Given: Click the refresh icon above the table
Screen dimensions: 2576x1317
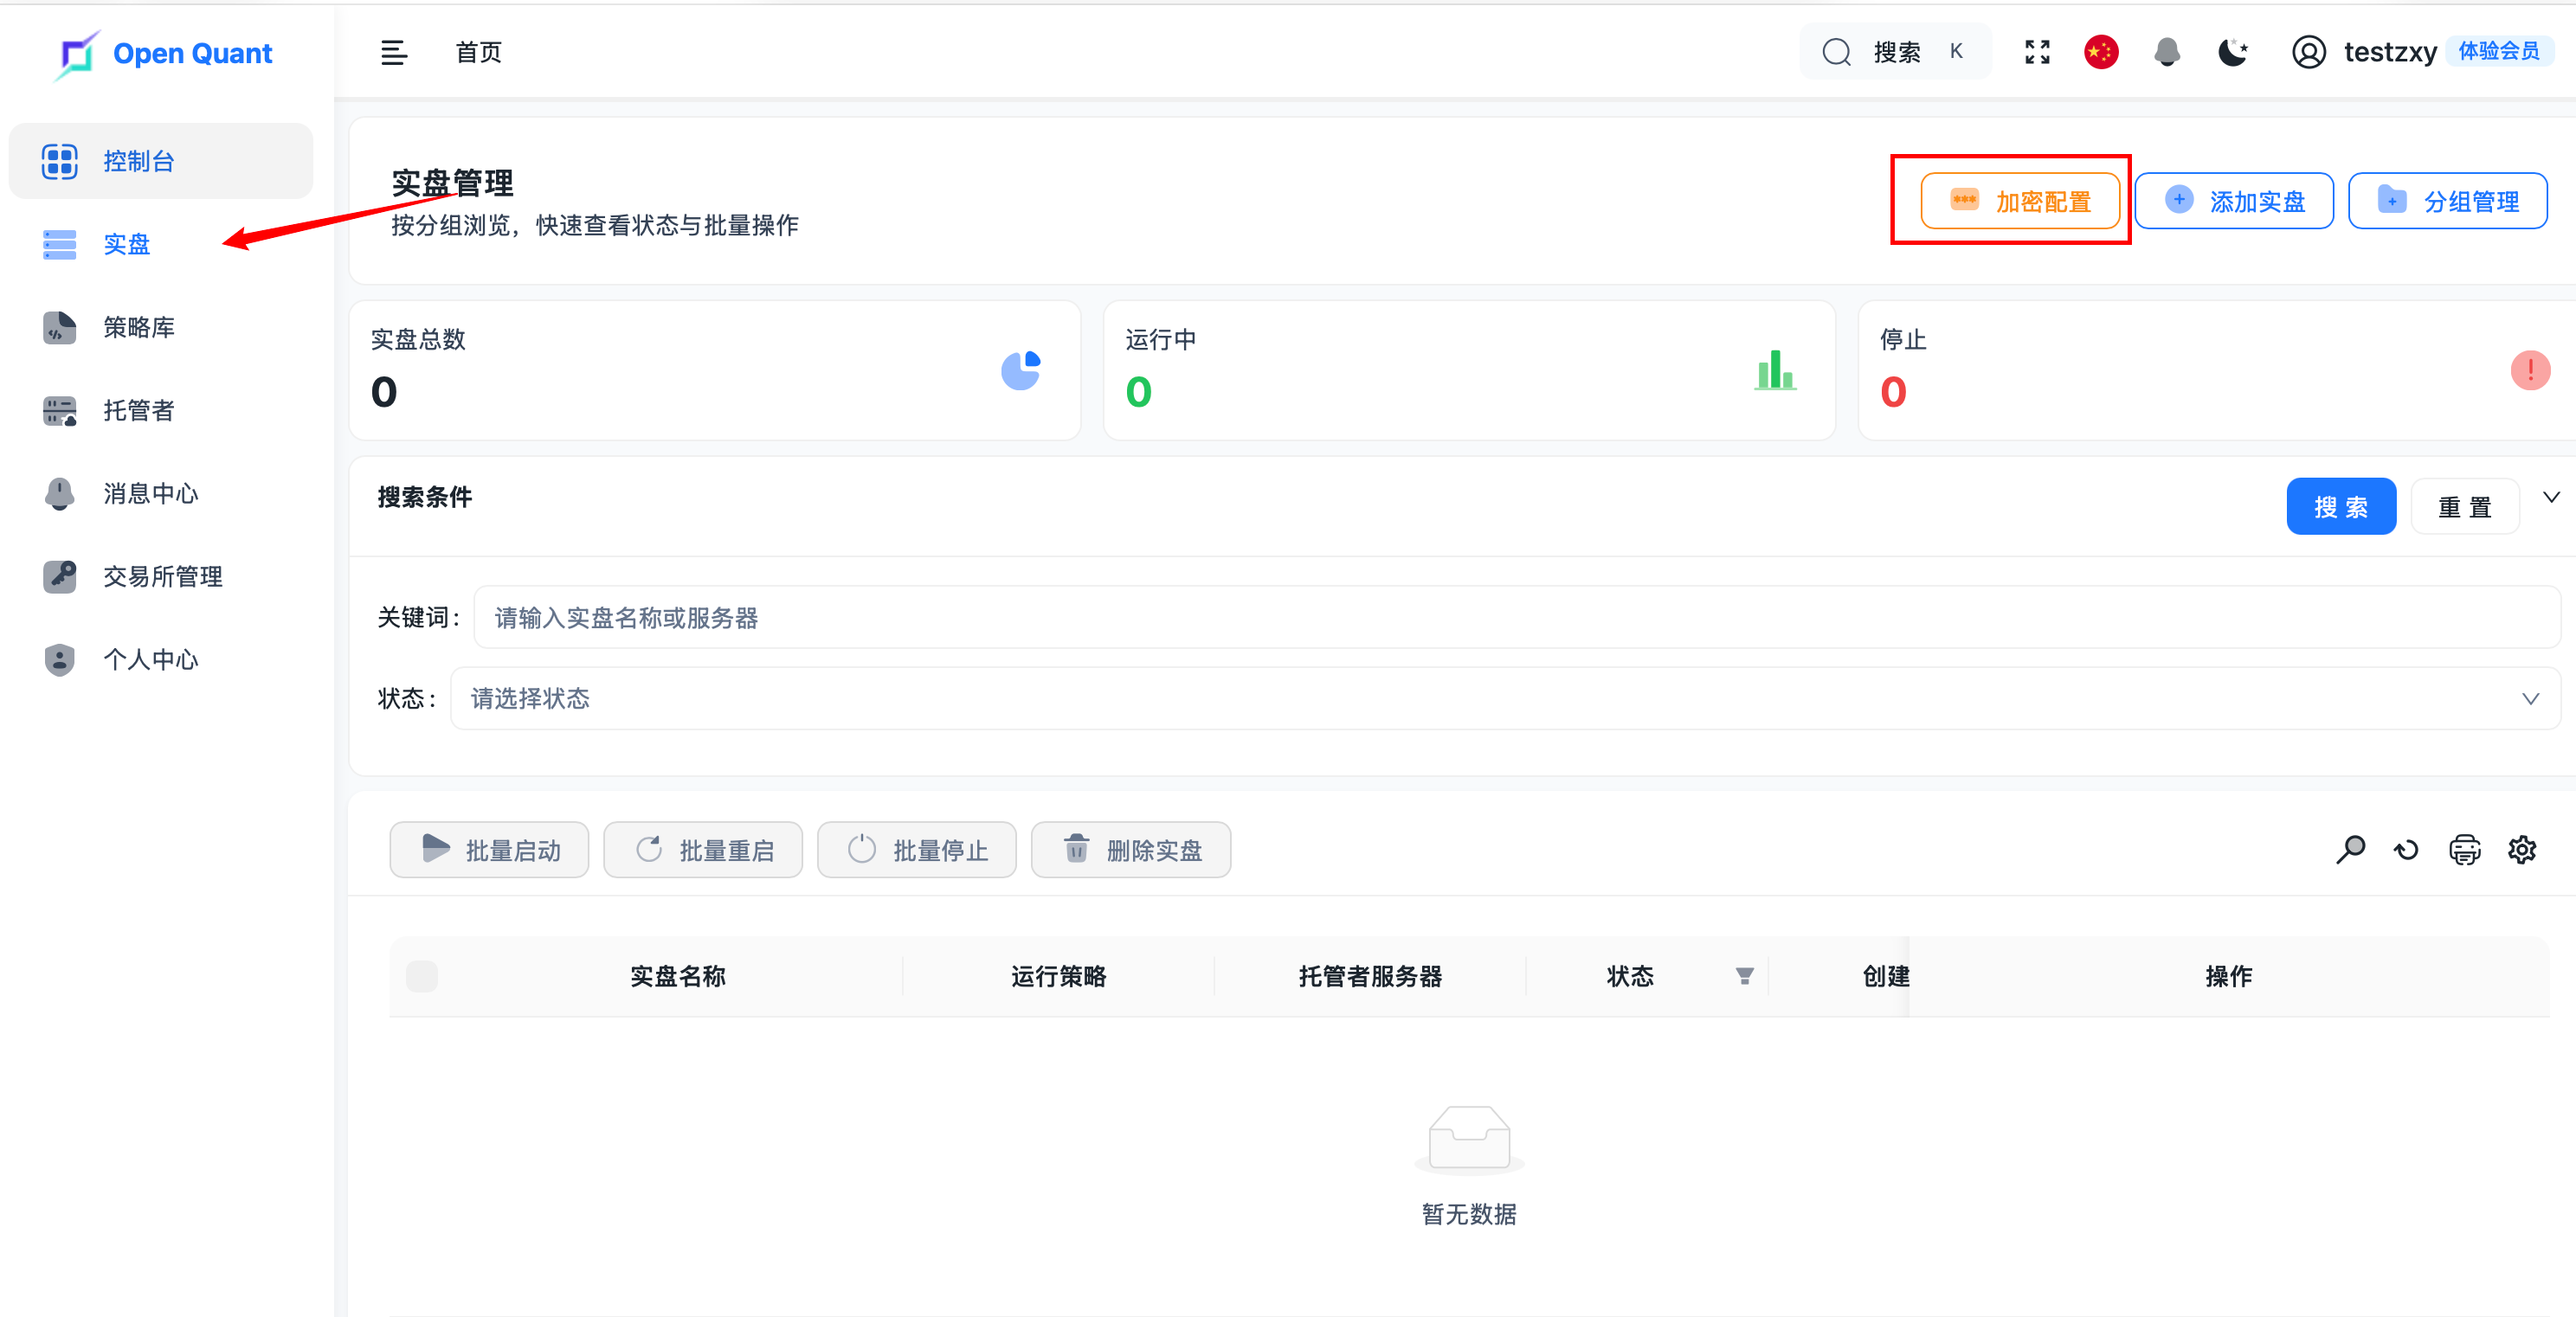Looking at the screenshot, I should 2407,849.
